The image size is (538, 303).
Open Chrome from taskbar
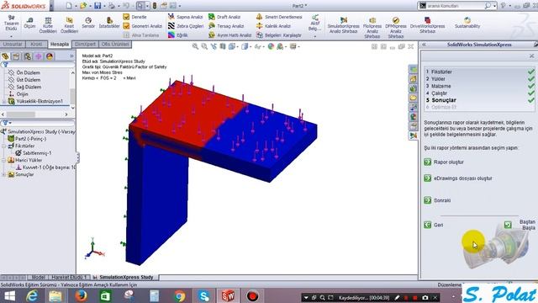pyautogui.click(x=179, y=295)
